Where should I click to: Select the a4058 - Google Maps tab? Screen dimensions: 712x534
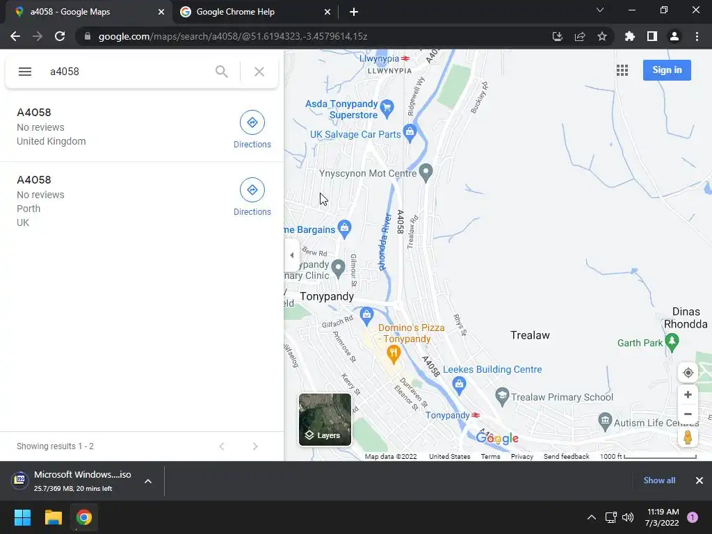(x=88, y=12)
